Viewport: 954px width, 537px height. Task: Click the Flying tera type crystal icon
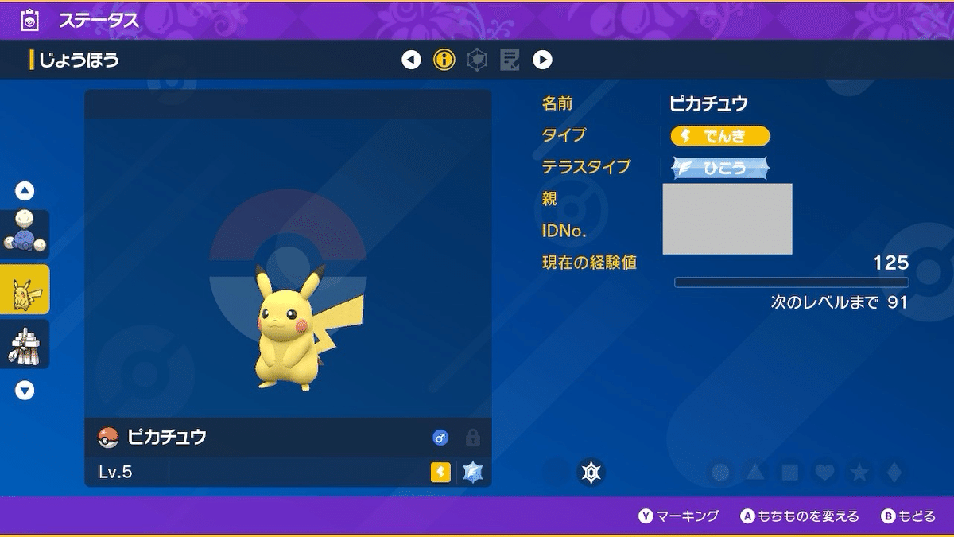click(x=474, y=473)
